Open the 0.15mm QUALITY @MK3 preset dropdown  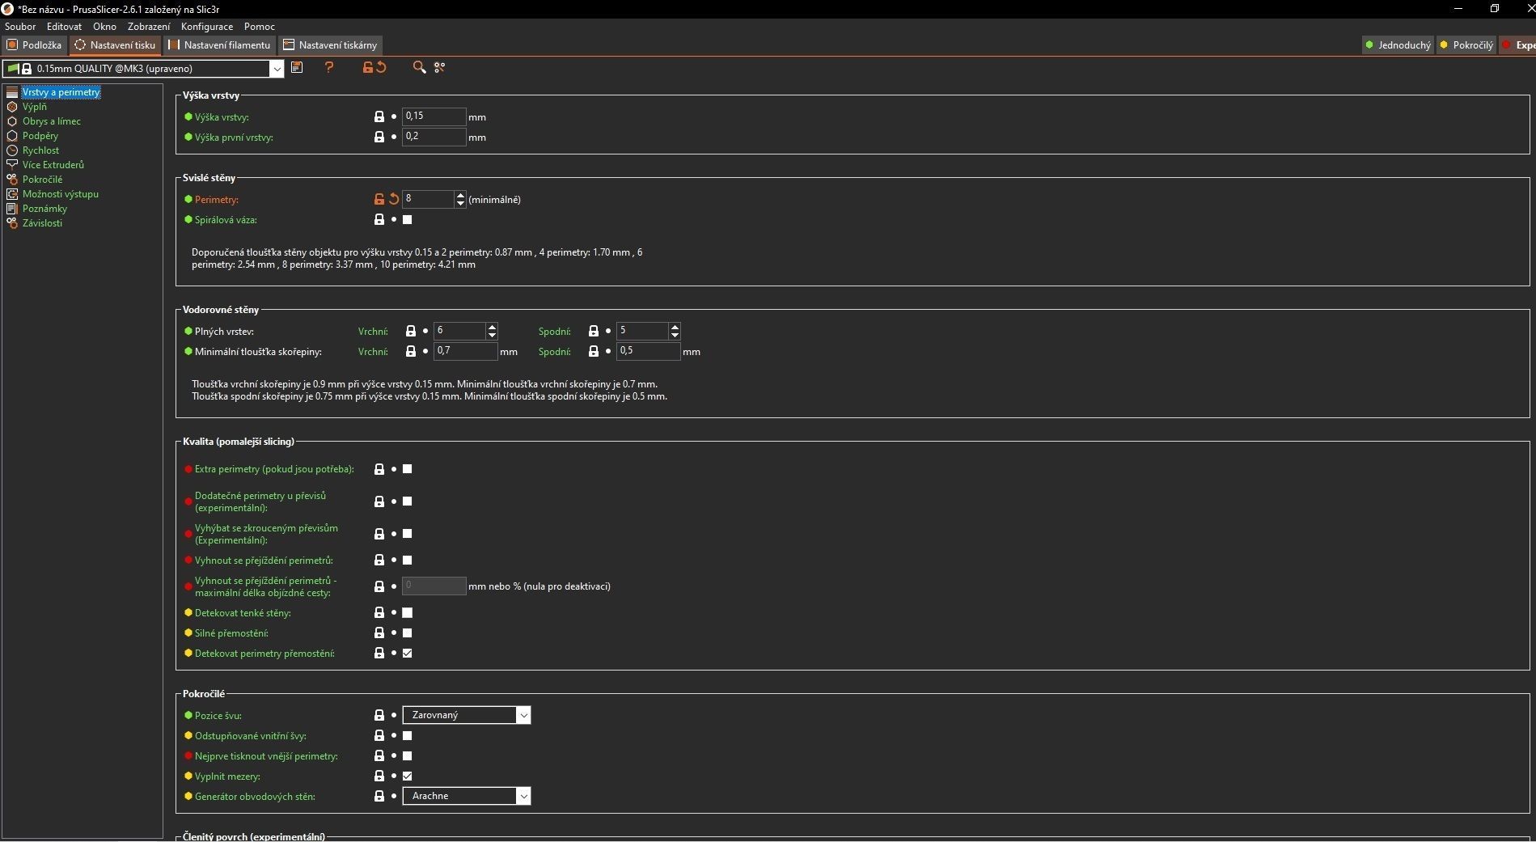143,69
